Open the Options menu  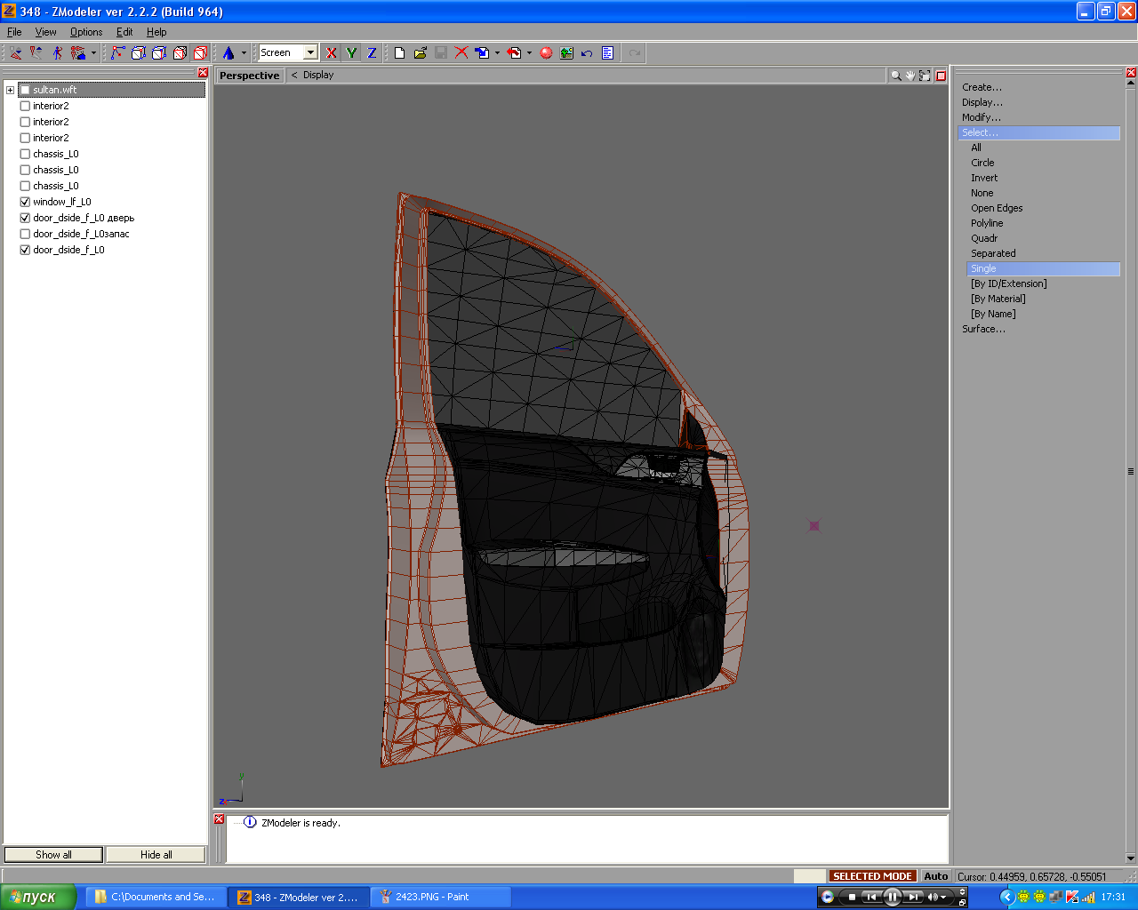click(x=86, y=32)
